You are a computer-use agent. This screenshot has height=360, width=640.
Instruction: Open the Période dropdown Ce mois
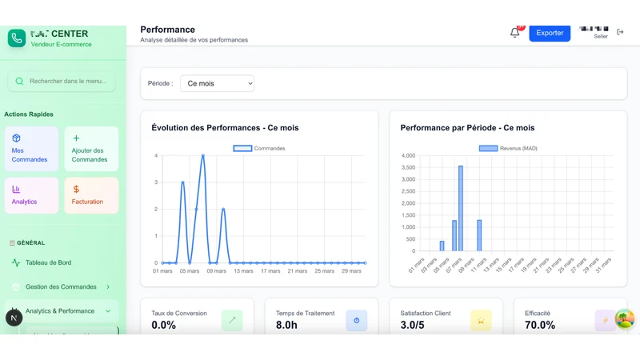tap(217, 83)
